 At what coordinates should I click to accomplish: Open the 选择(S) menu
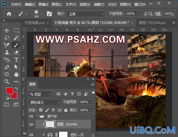[x=85, y=5]
